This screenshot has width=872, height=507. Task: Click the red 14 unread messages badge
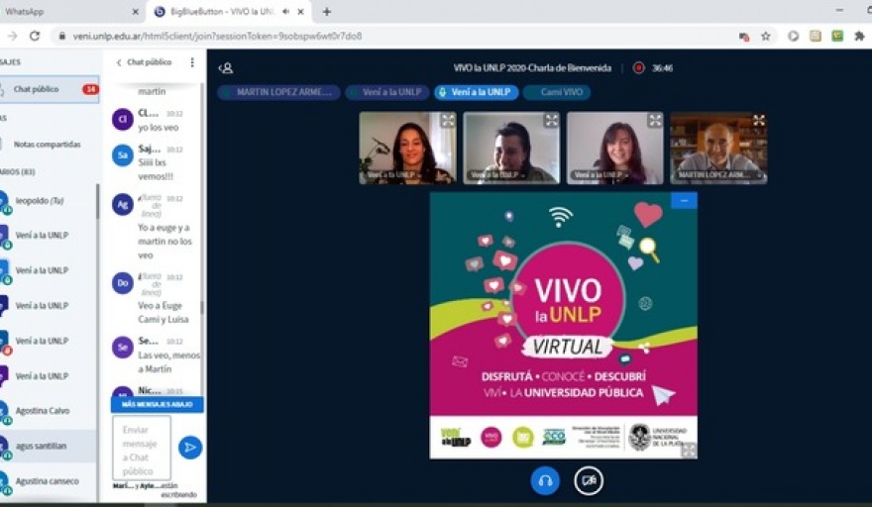tap(90, 89)
